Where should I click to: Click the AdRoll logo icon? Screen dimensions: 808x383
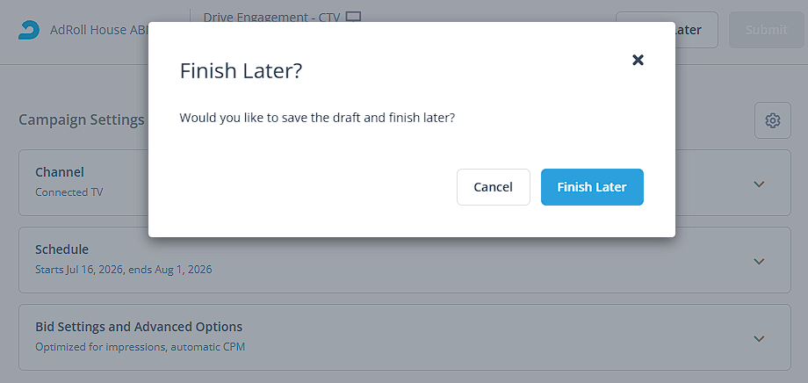pos(25,30)
